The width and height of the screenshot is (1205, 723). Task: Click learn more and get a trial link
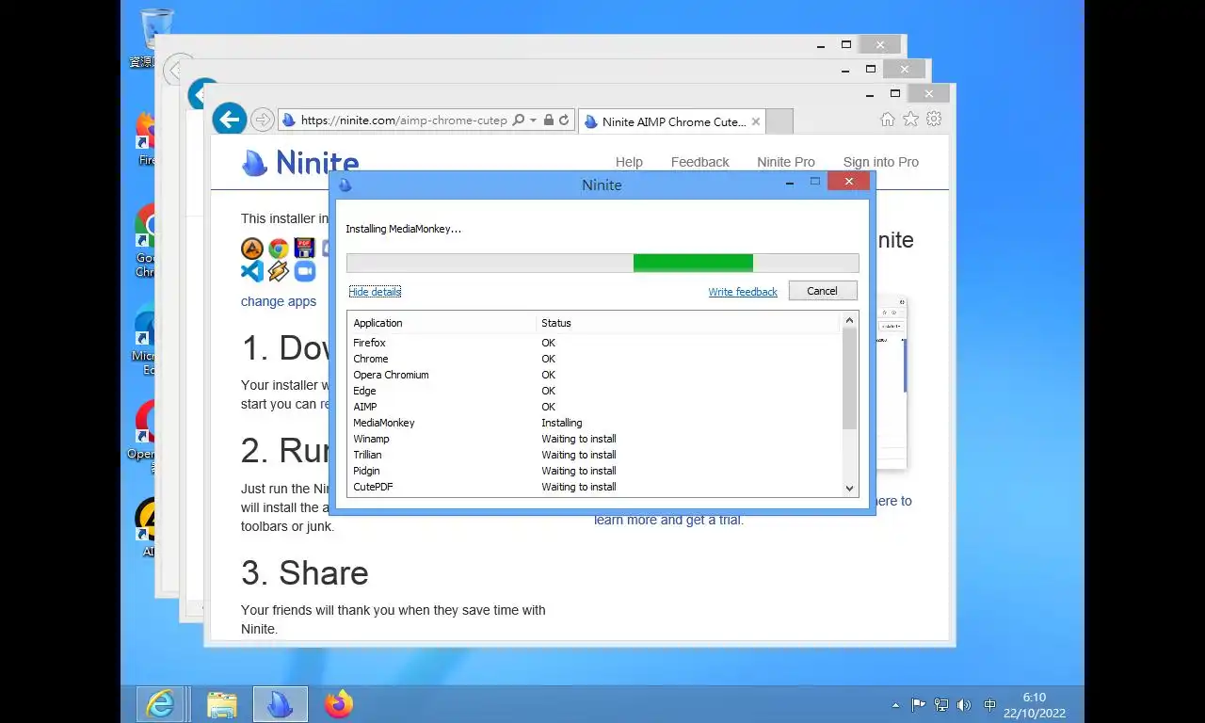coord(668,520)
